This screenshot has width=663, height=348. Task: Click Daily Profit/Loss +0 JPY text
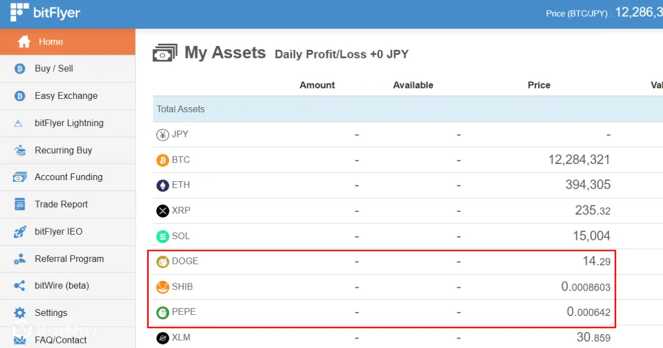click(x=341, y=54)
